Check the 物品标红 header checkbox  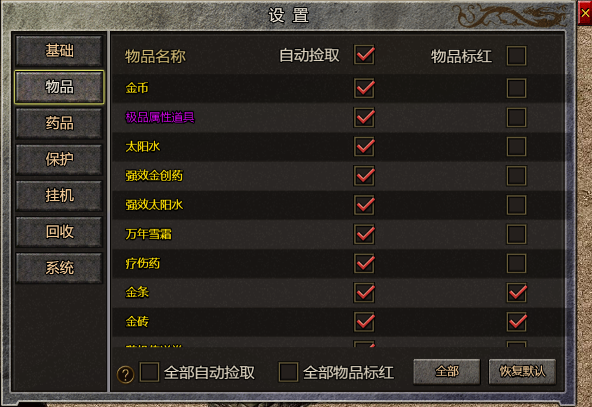(x=516, y=56)
